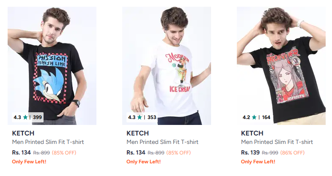Image resolution: width=332 pixels, height=176 pixels.
Task: Click Only Few Left! under the Frontier shirt
Action: click(258, 162)
